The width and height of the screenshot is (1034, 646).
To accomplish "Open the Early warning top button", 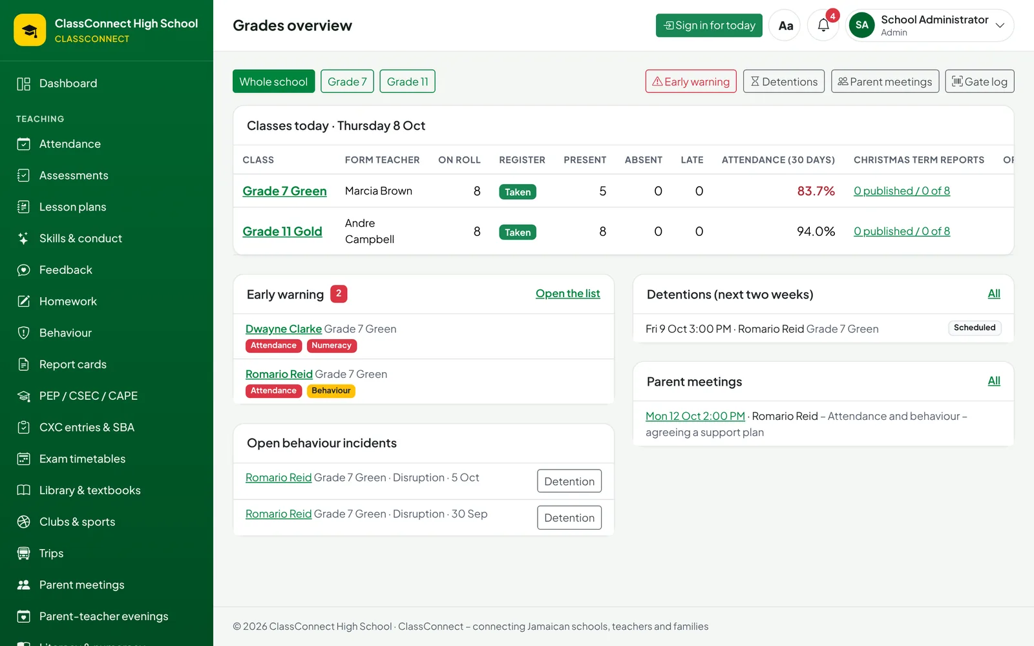I will (691, 81).
